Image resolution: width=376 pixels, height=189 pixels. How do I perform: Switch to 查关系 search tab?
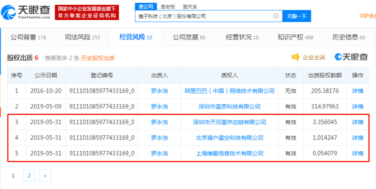click(x=190, y=7)
